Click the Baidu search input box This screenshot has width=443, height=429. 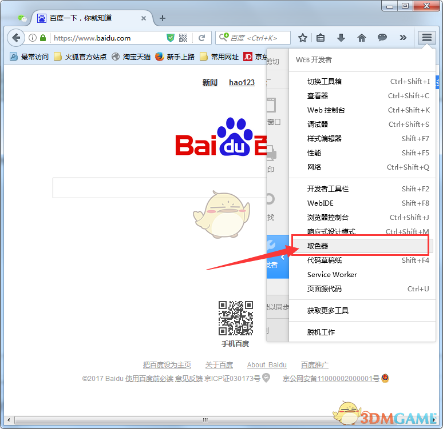160,188
